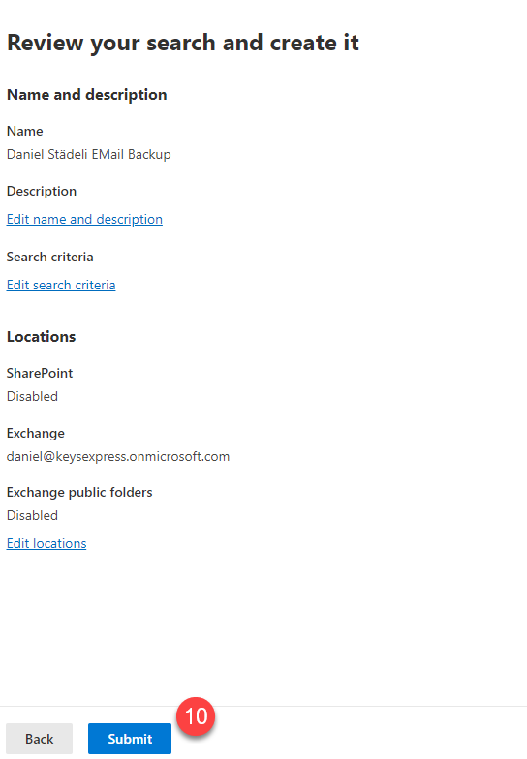The height and width of the screenshot is (759, 527).
Task: Submit the search with the Submit button
Action: [x=130, y=739]
